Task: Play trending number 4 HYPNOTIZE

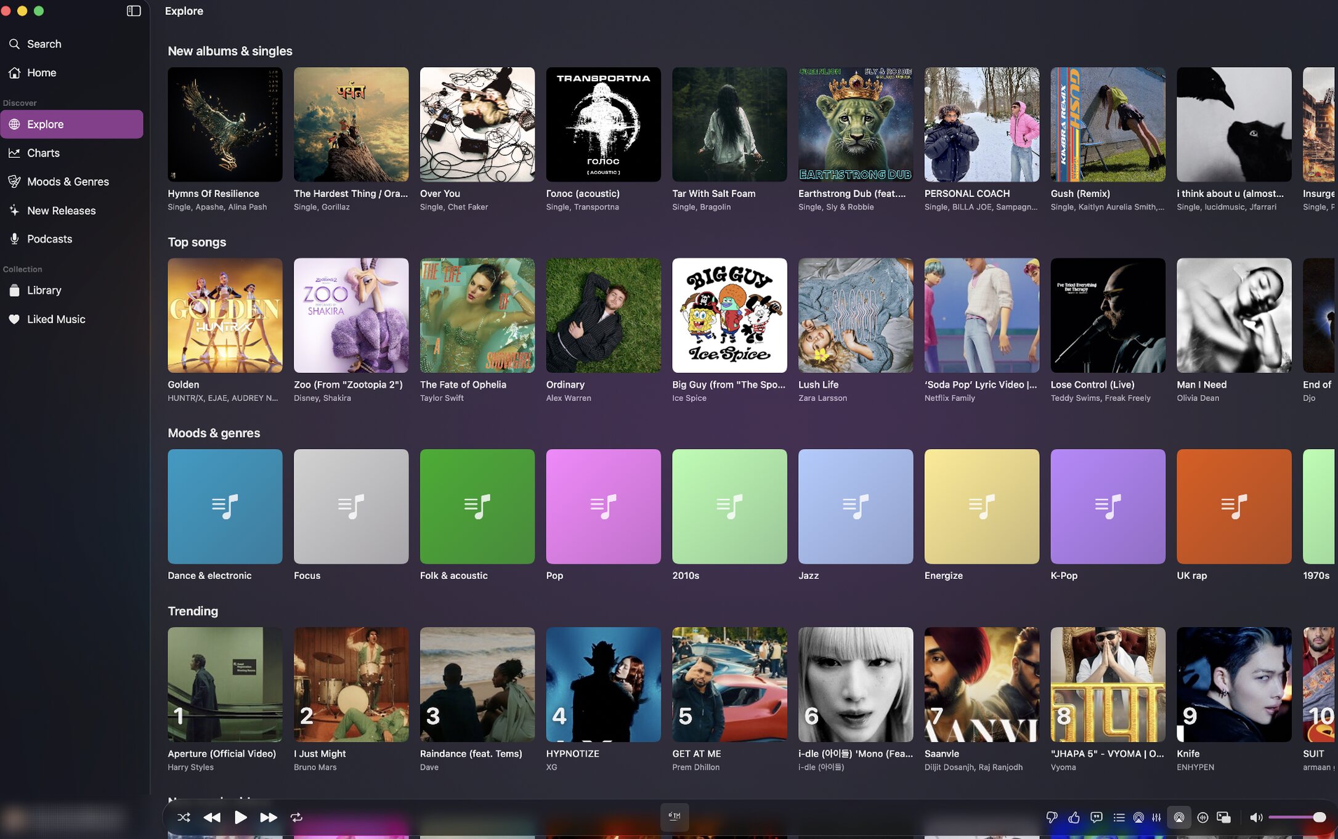Action: click(x=603, y=684)
